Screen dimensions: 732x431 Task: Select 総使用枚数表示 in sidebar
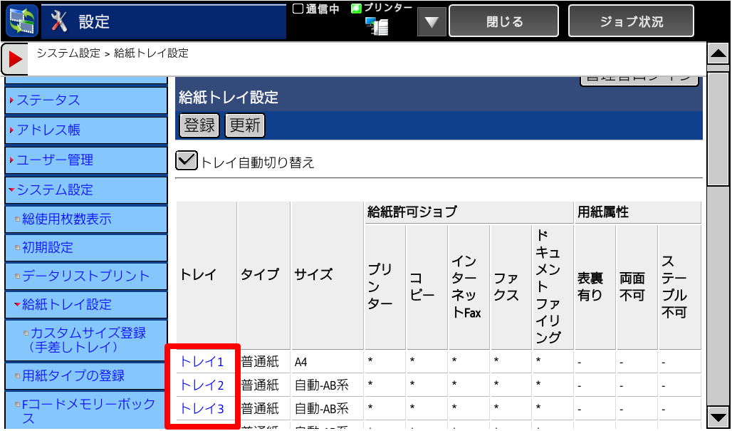point(85,219)
